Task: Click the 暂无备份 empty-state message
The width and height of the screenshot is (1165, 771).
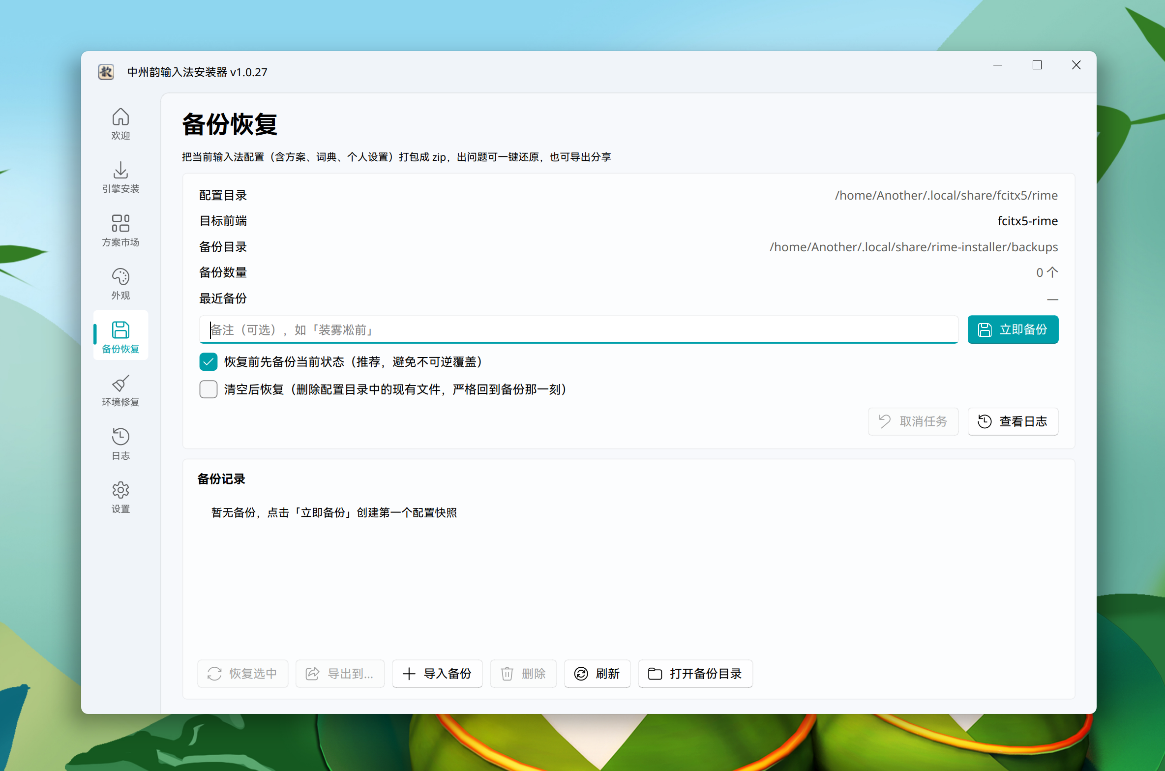Action: pos(334,512)
